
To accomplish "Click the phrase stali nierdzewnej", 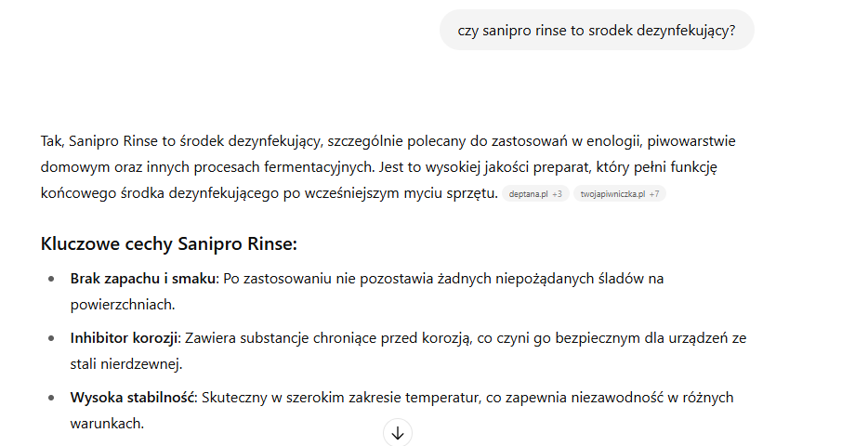I will (125, 363).
